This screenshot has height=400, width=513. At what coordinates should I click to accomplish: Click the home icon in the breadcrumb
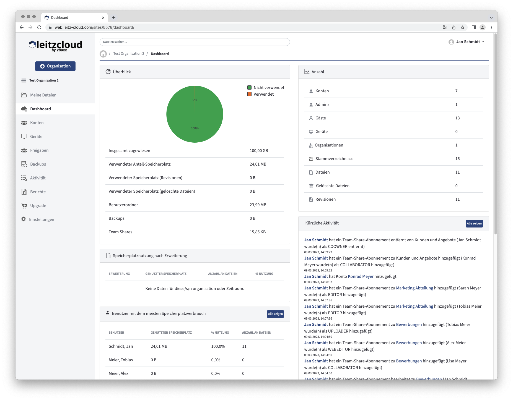point(103,53)
